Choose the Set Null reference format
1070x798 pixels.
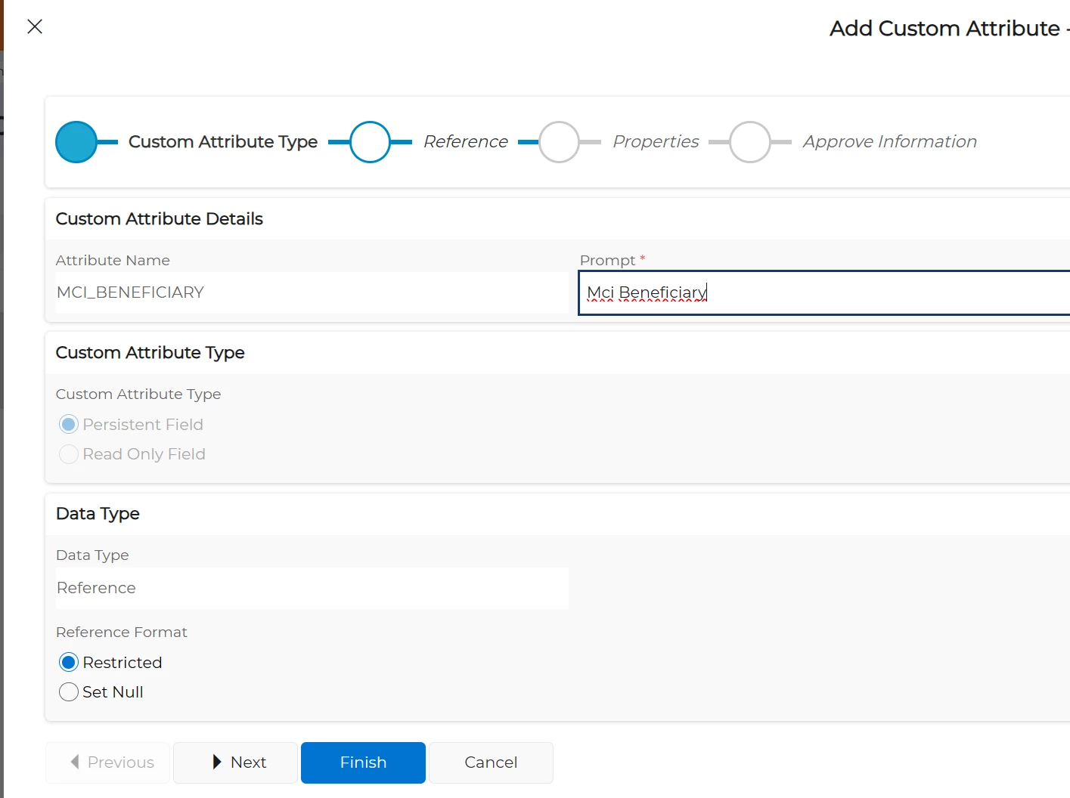tap(69, 692)
